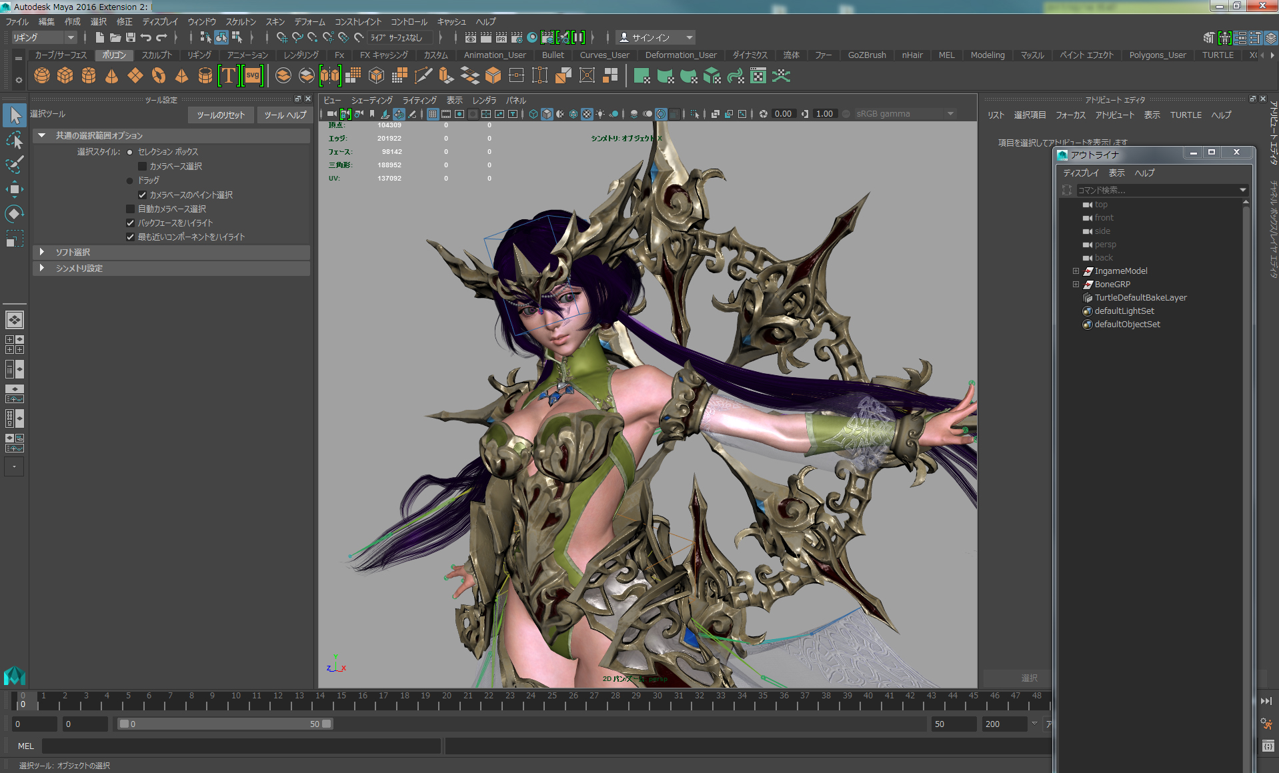This screenshot has width=1279, height=773.
Task: Switch to the GoZBrush shelf tab
Action: click(x=867, y=55)
